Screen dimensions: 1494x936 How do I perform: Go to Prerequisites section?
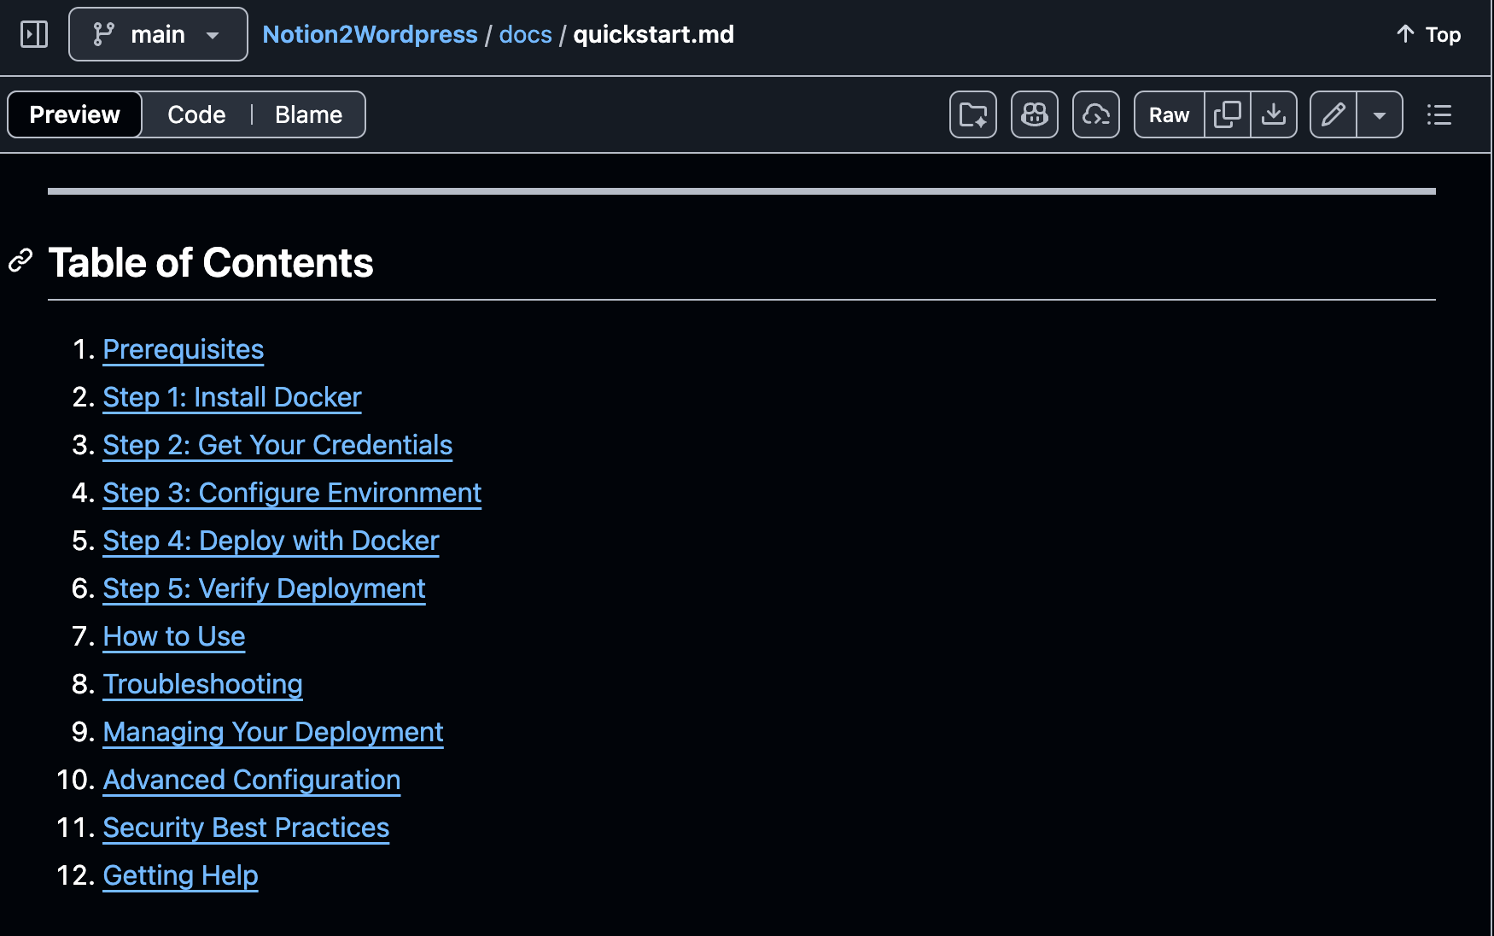(x=184, y=349)
